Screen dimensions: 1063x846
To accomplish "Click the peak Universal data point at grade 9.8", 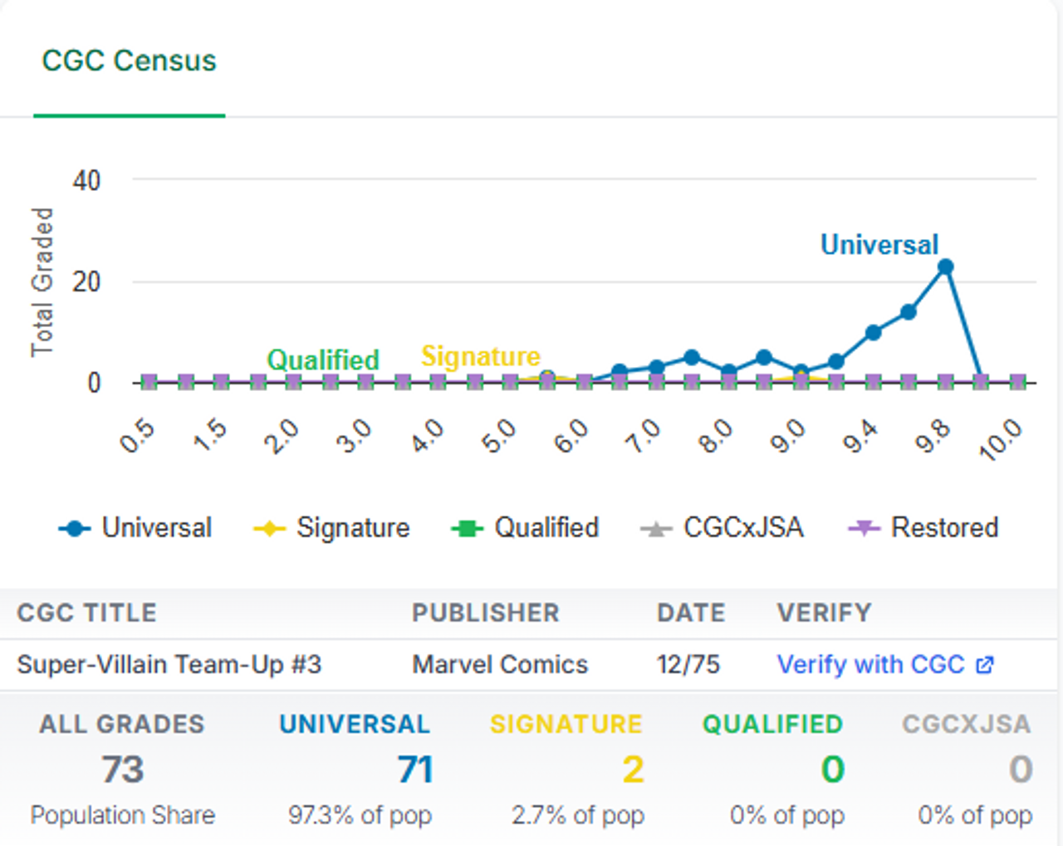I will click(945, 267).
